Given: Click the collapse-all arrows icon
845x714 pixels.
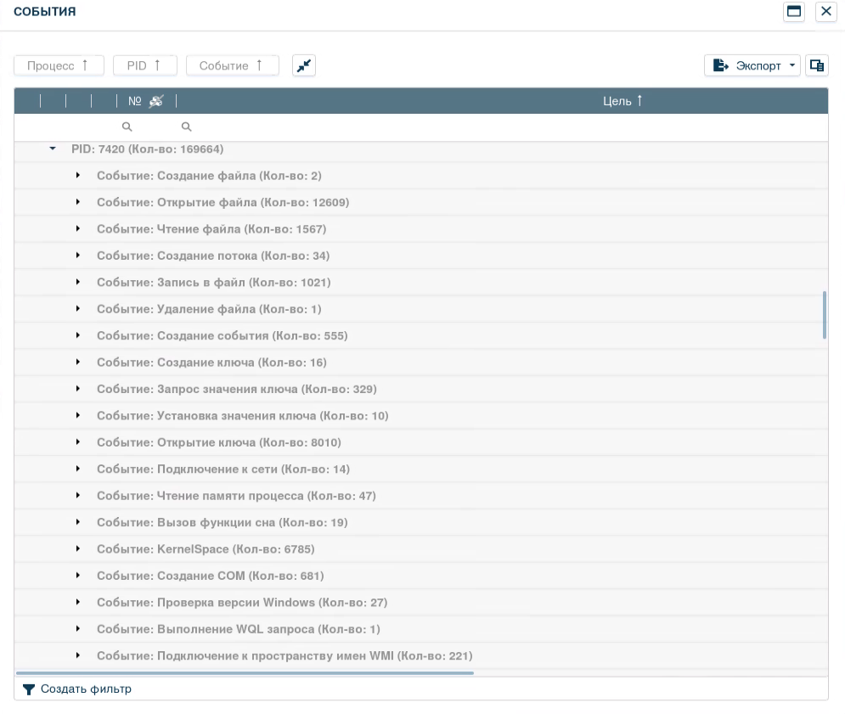Looking at the screenshot, I should (x=304, y=65).
